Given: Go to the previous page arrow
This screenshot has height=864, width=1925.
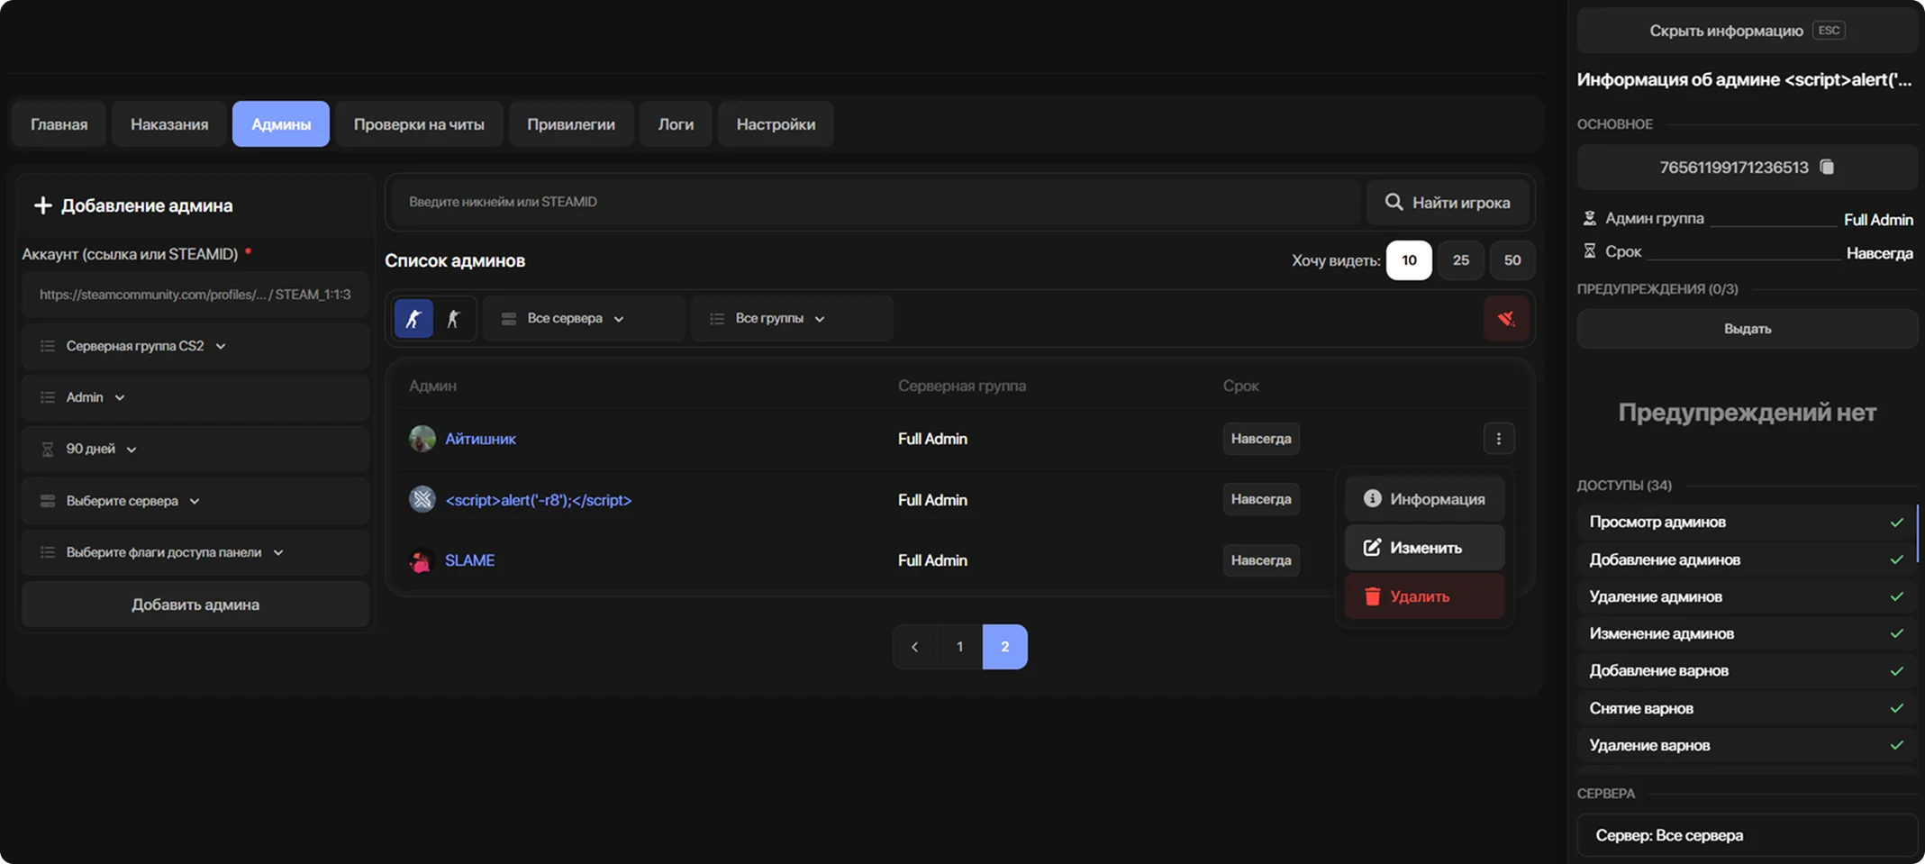Looking at the screenshot, I should 915,647.
